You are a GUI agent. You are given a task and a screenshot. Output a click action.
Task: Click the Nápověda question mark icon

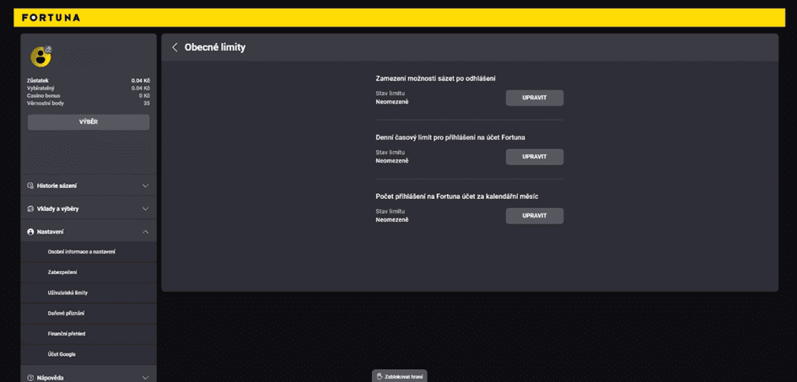[30, 378]
